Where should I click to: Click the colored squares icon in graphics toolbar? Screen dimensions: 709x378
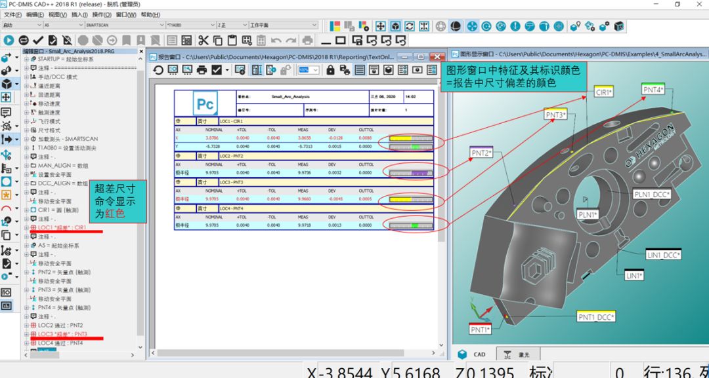click(x=335, y=26)
